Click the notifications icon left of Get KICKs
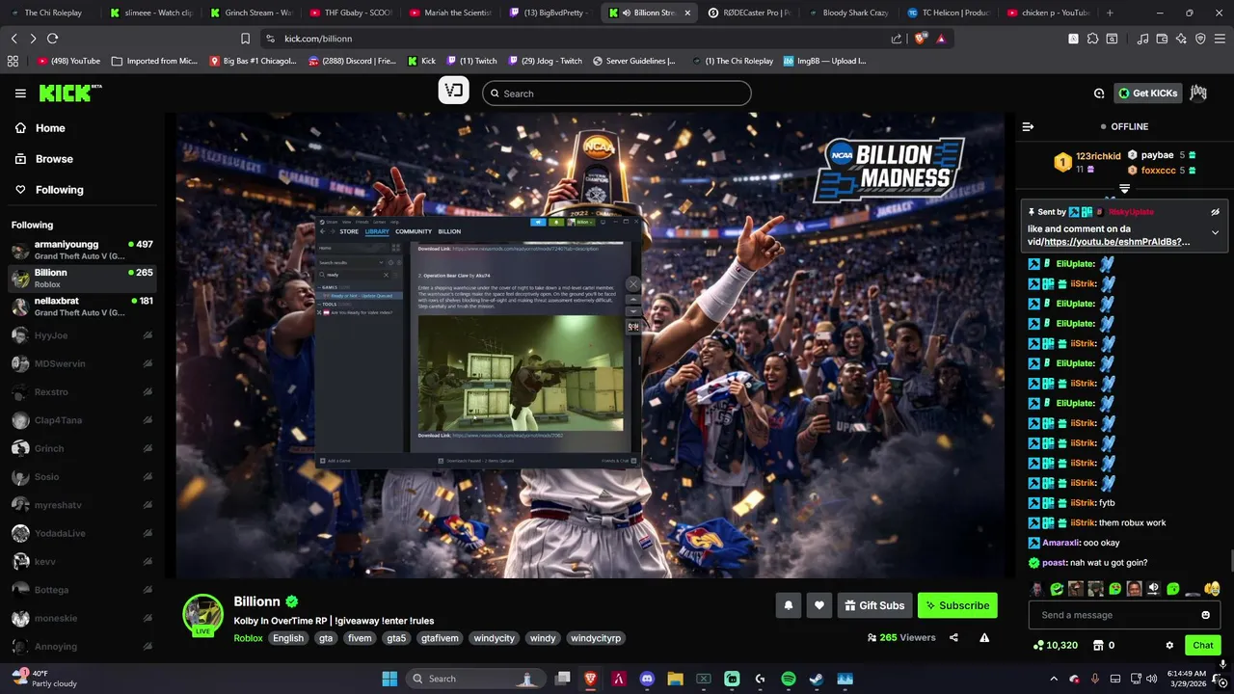This screenshot has width=1234, height=694. pos(1099,93)
